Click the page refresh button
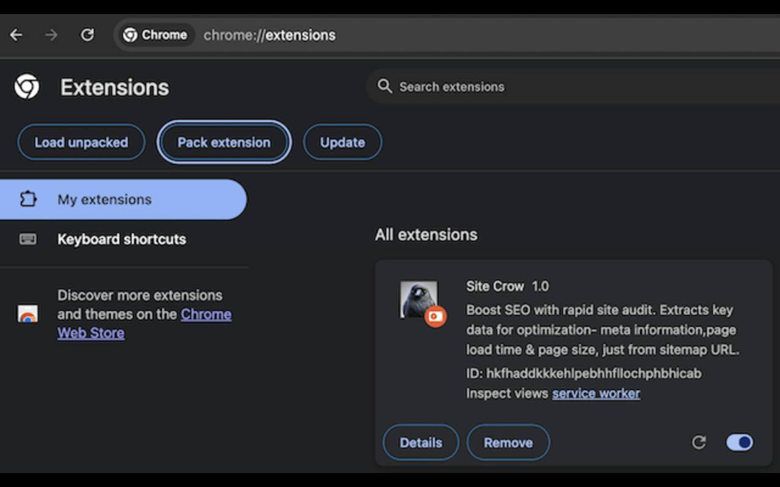Screen dimensions: 780x487 click(87, 35)
